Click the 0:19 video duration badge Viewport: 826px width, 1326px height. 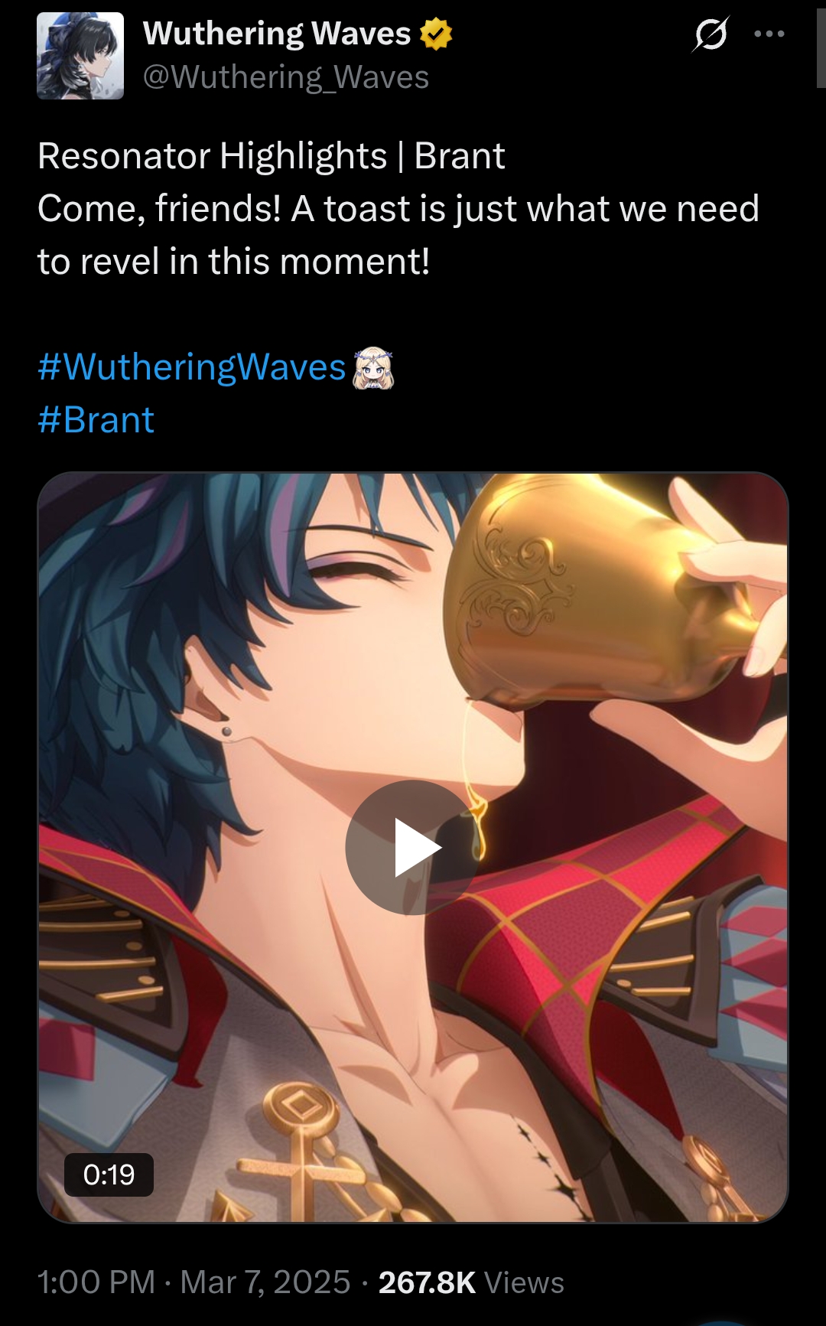pos(109,1175)
